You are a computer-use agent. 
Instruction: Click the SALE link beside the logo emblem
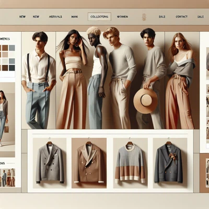coord(162,17)
